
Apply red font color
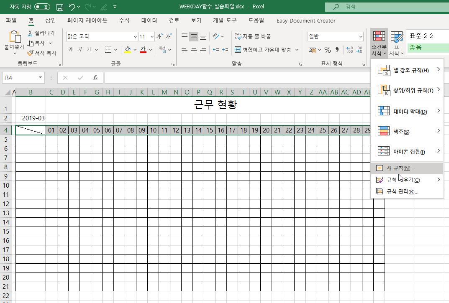pyautogui.click(x=143, y=50)
